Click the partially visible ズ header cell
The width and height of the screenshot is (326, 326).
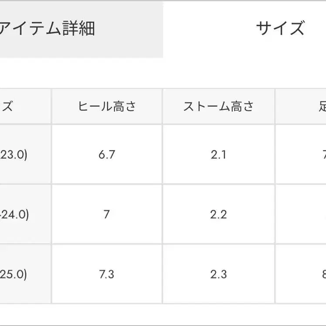[9, 106]
